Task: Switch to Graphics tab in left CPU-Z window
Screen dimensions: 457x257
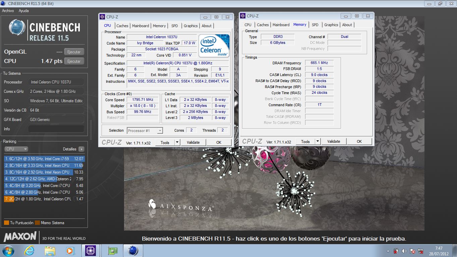Action: click(x=191, y=26)
